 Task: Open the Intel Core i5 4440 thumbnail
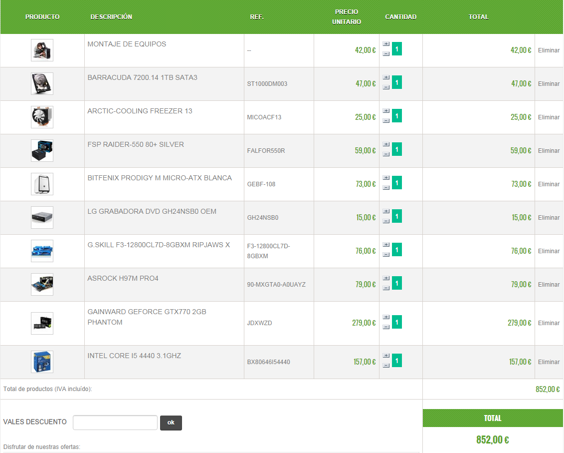[42, 362]
